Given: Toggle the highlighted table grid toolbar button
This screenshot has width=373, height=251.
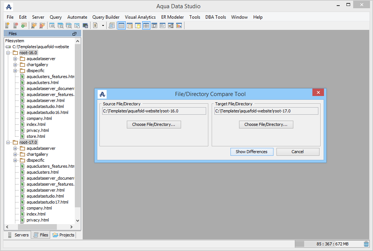Looking at the screenshot, I should [146, 25].
